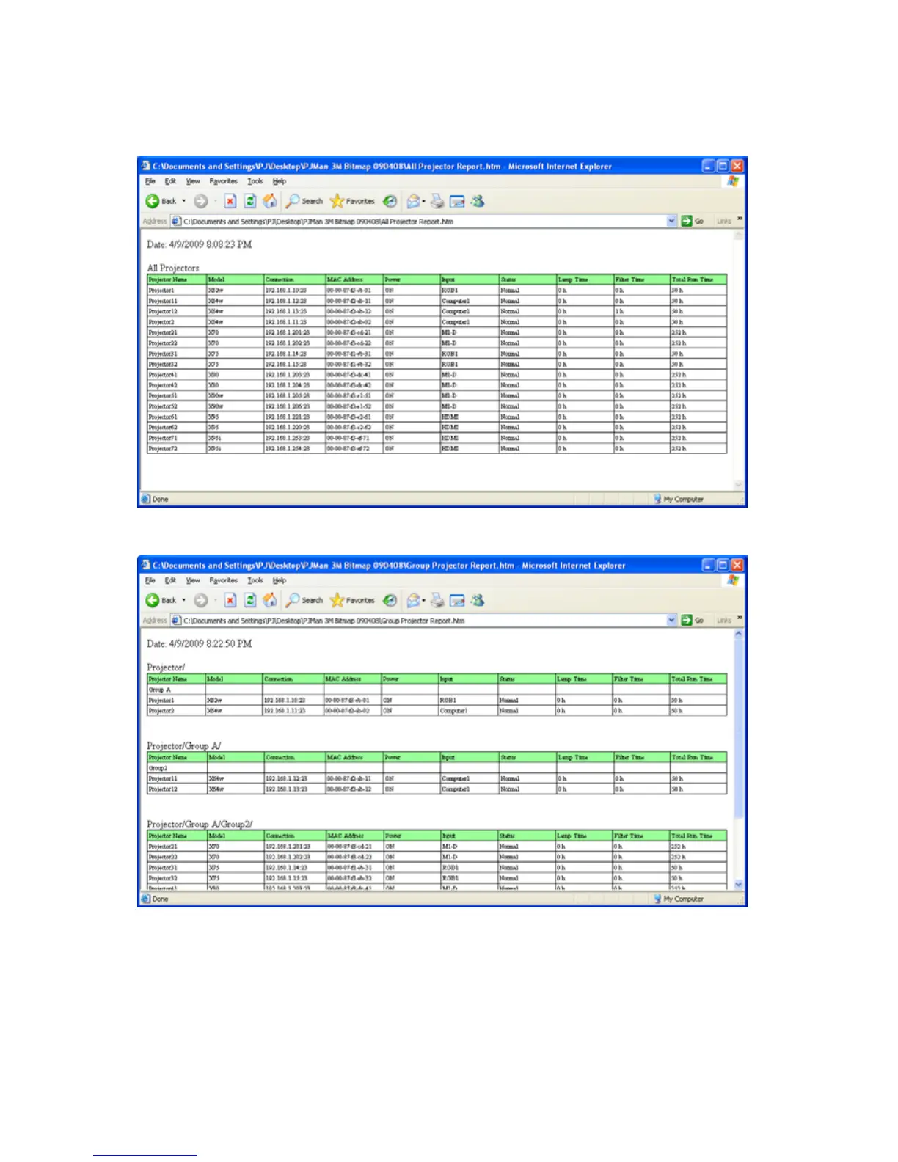Screen dimensions: 898x1162
Task: Click Forward arrow in All Projector Report window
Action: point(200,201)
